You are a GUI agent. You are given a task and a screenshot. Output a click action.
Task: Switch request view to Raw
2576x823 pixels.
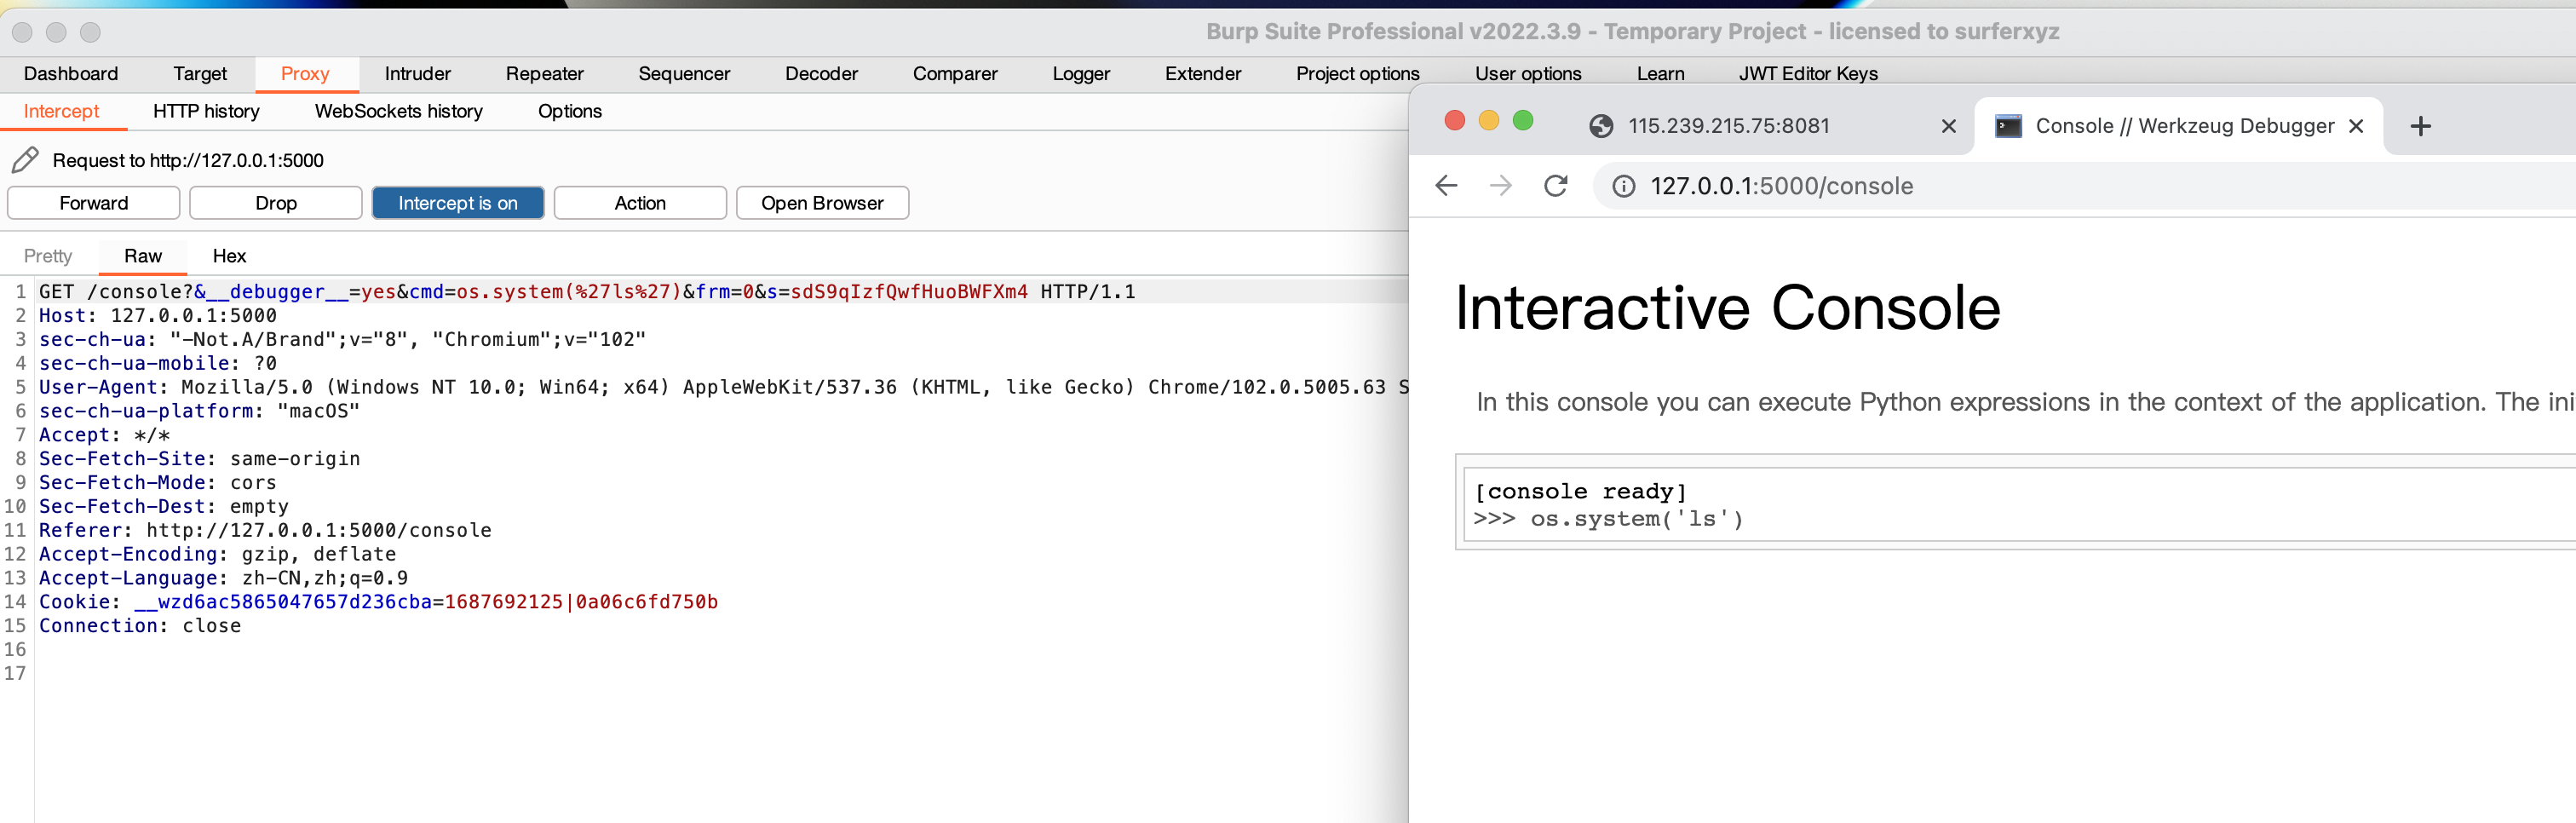click(143, 256)
